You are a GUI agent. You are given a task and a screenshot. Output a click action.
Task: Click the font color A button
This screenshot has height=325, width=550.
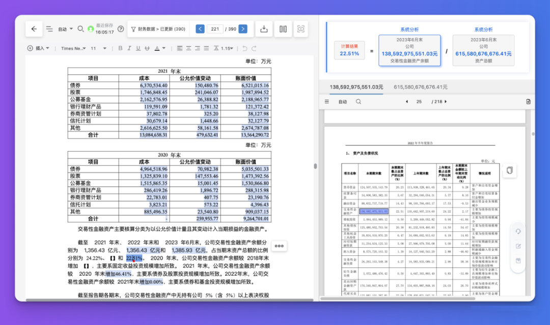(157, 48)
